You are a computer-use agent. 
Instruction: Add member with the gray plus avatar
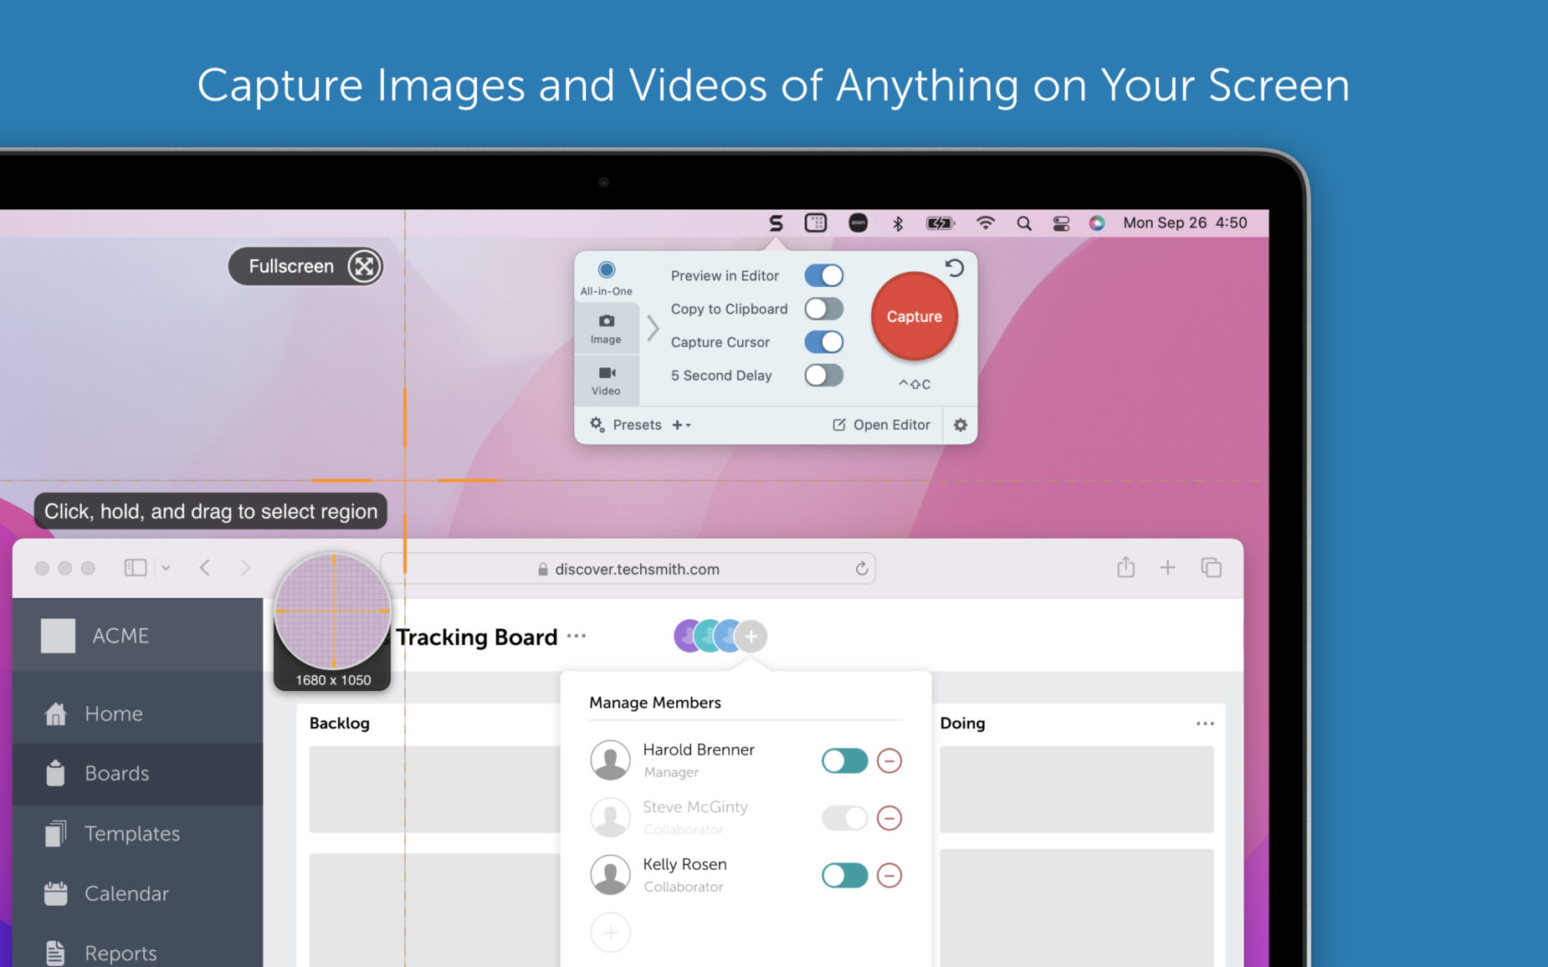click(751, 637)
